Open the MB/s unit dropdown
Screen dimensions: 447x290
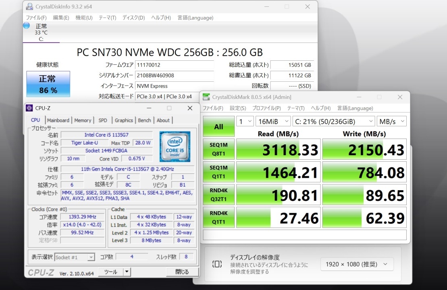(x=392, y=121)
